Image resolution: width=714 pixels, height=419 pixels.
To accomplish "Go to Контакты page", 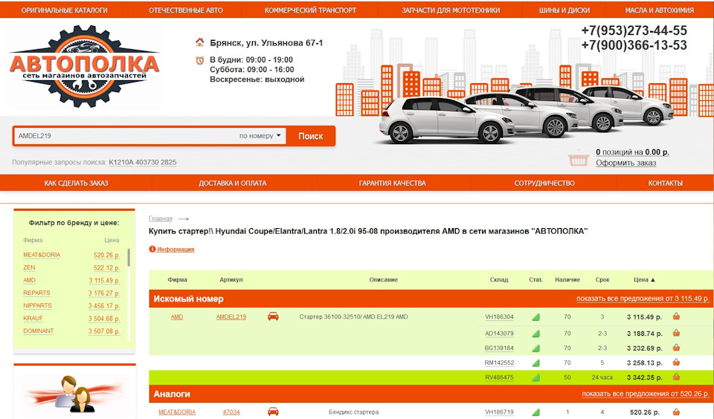I will click(x=665, y=183).
